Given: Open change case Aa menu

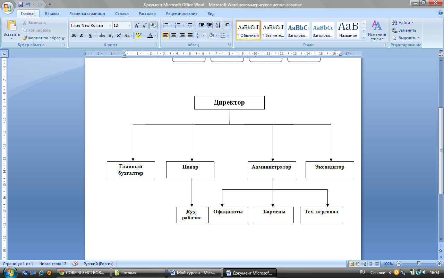Looking at the screenshot, I should pyautogui.click(x=128, y=35).
